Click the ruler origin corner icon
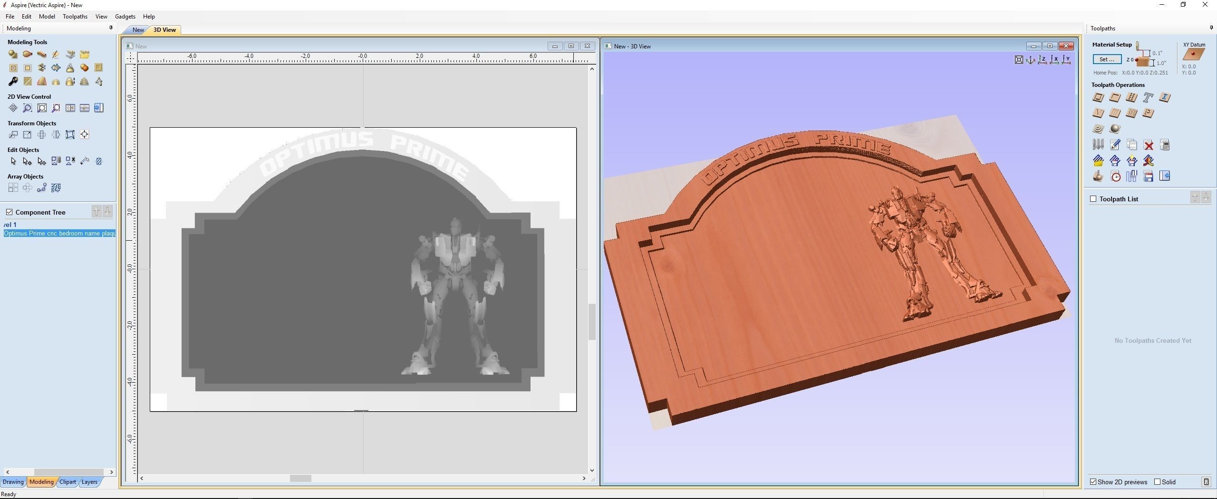The width and height of the screenshot is (1217, 499). point(131,57)
